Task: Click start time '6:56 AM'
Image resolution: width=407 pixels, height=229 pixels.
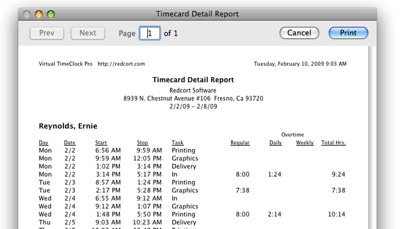Action: [108, 150]
